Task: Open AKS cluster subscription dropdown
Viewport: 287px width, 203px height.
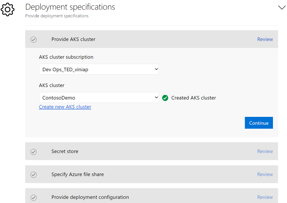Action: tap(99, 69)
